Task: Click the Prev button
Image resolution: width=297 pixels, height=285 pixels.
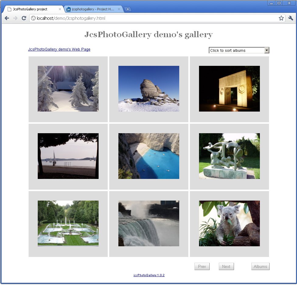Action: pos(202,266)
